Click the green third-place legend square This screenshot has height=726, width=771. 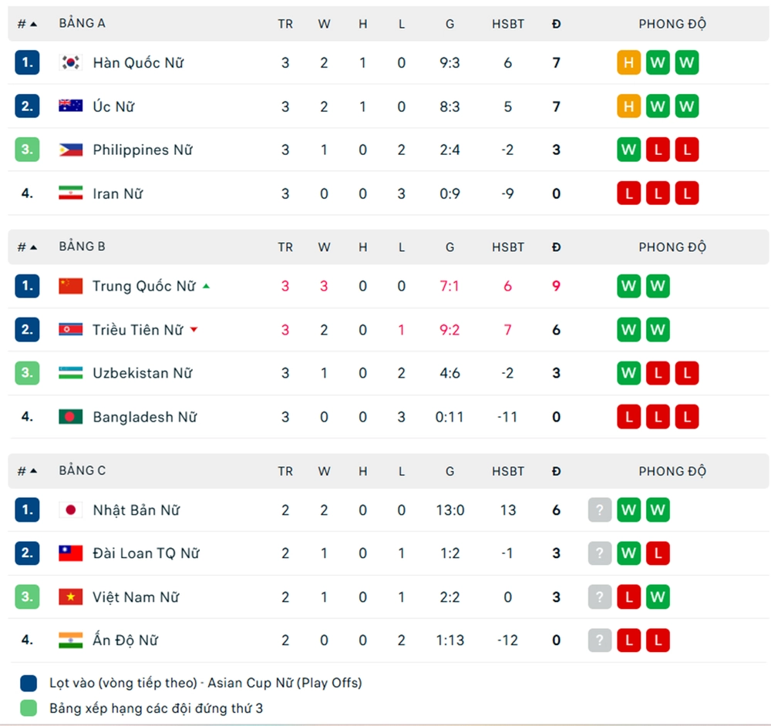point(29,708)
